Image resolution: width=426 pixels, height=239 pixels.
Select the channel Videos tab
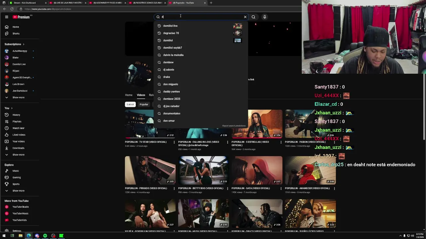point(141,95)
